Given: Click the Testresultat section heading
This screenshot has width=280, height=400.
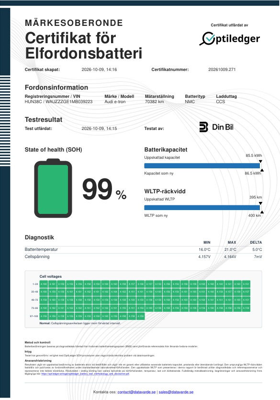Looking at the screenshot, I should point(44,119).
